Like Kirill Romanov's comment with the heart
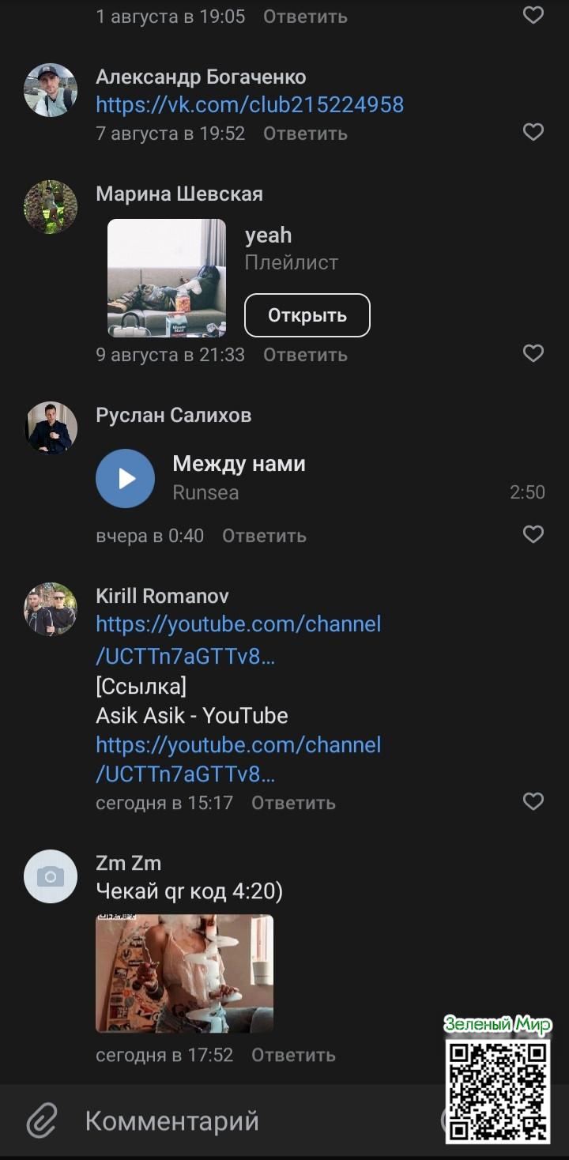The width and height of the screenshot is (569, 1160). pyautogui.click(x=533, y=802)
